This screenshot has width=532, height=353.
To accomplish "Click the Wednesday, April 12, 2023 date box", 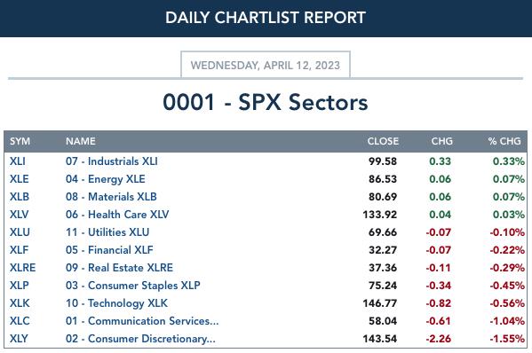I will (x=266, y=65).
